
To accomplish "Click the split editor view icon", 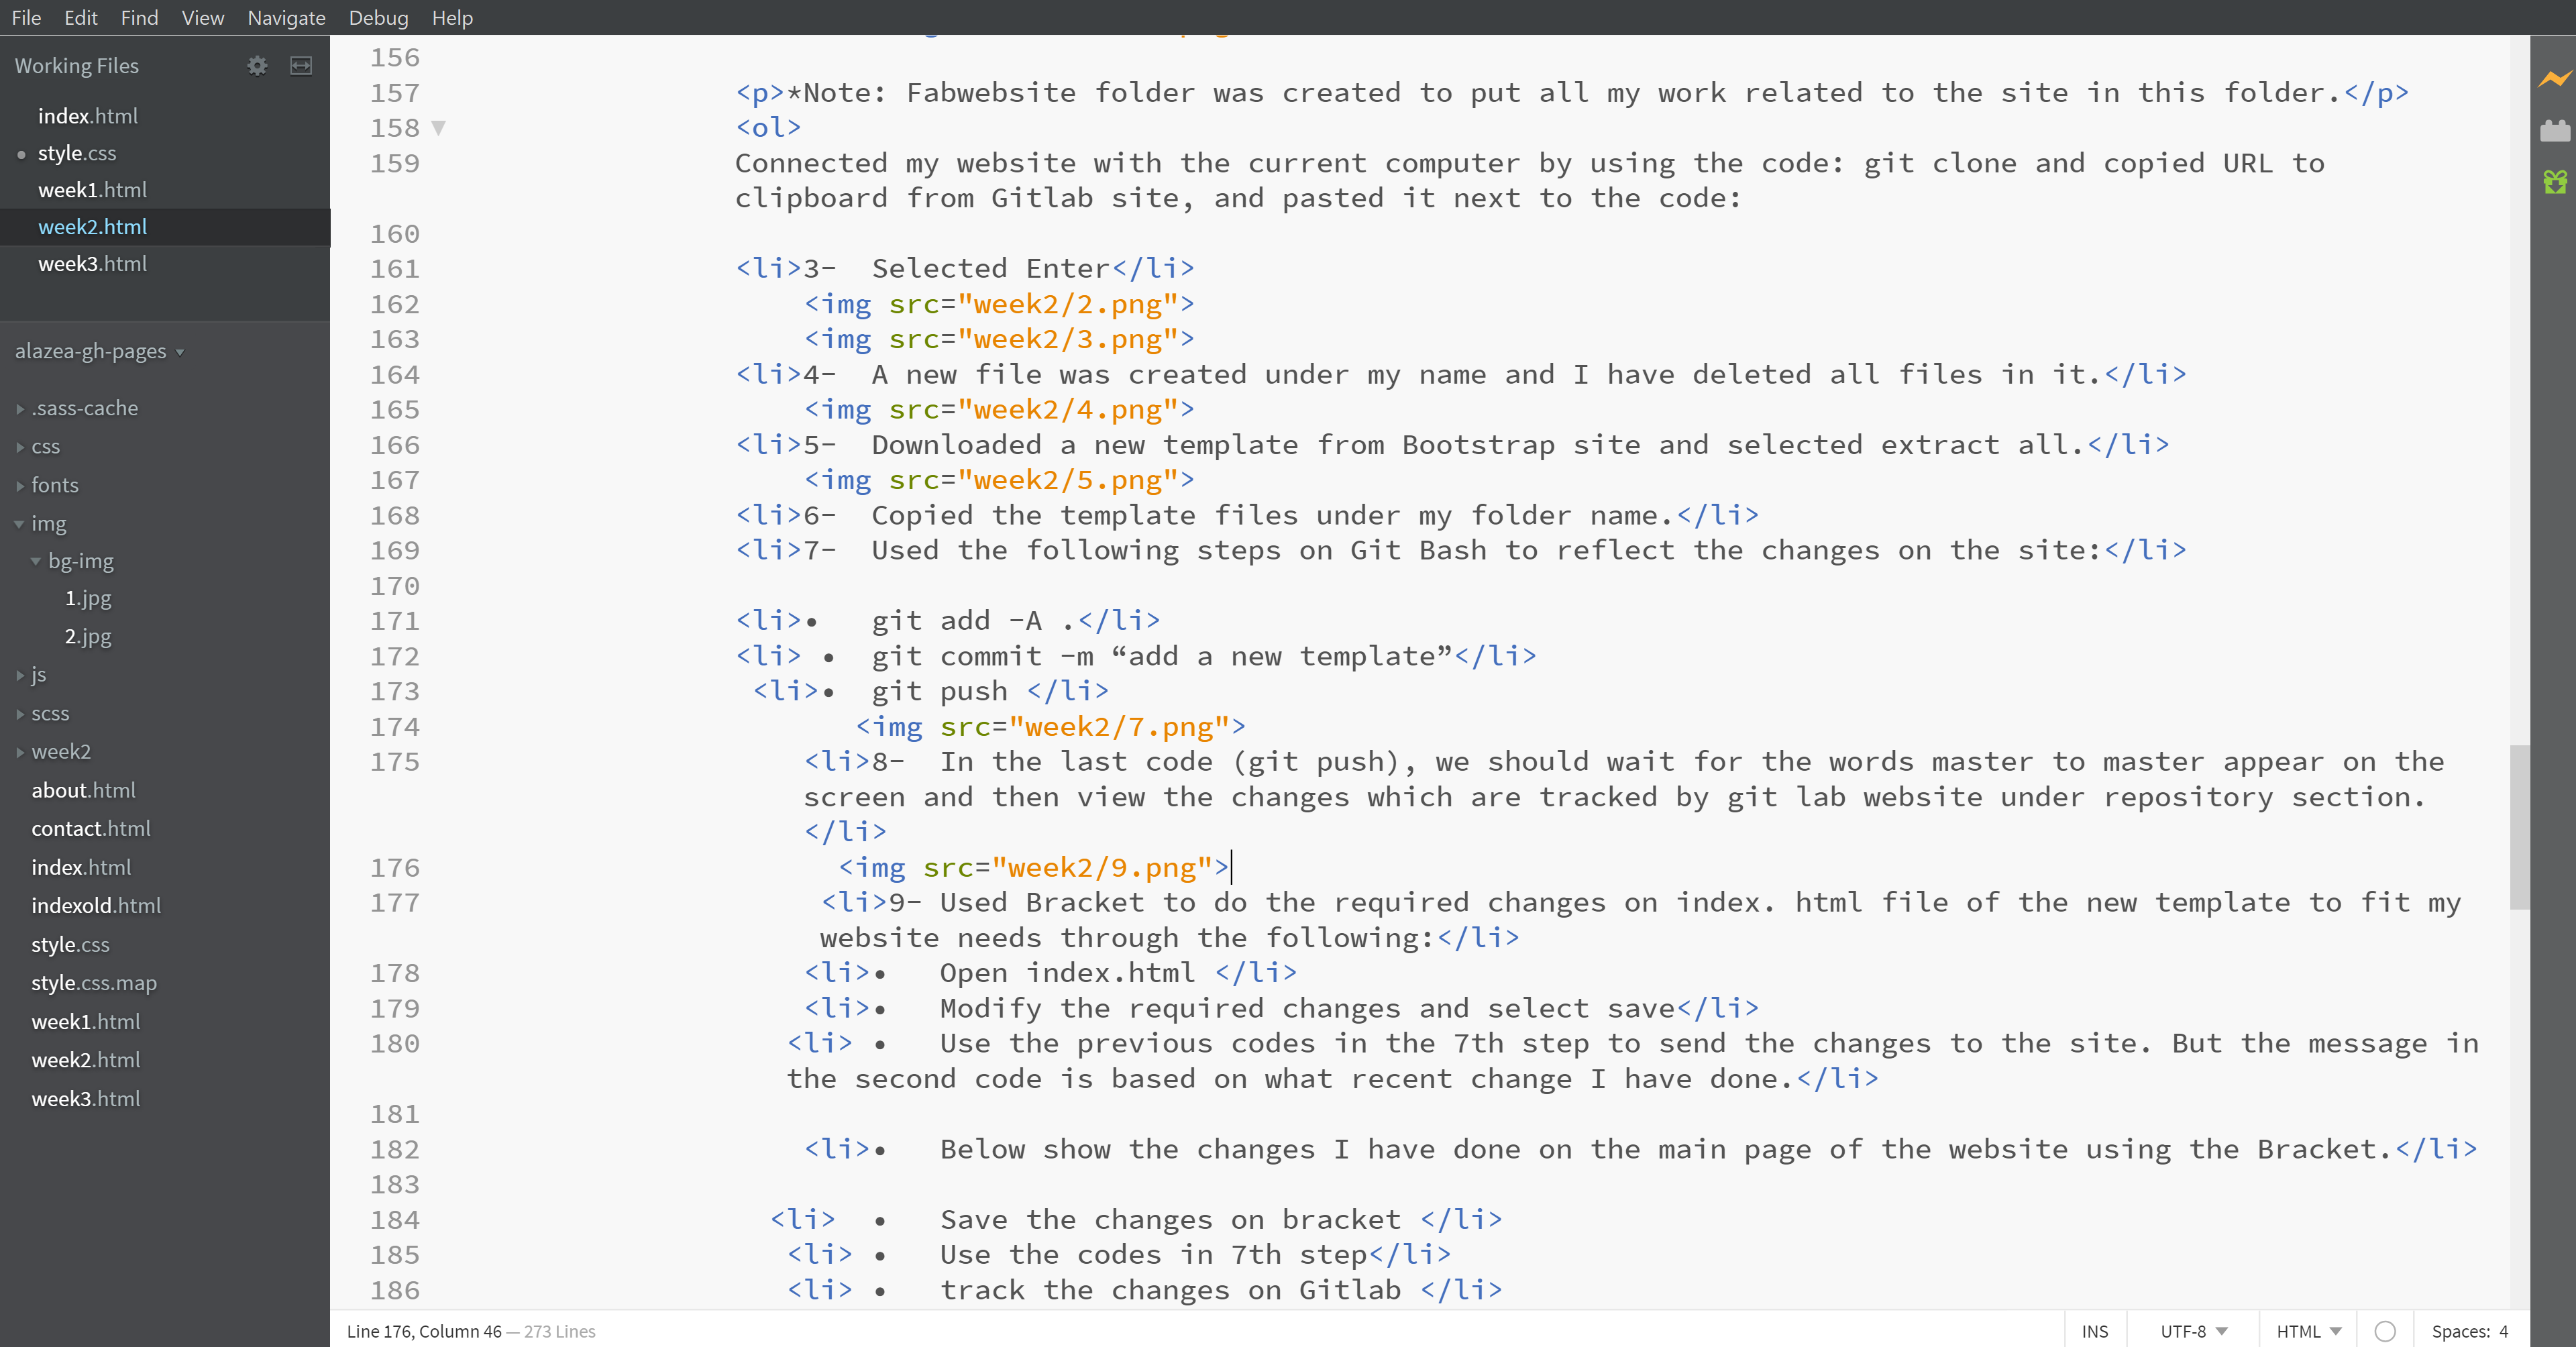I will pyautogui.click(x=301, y=66).
